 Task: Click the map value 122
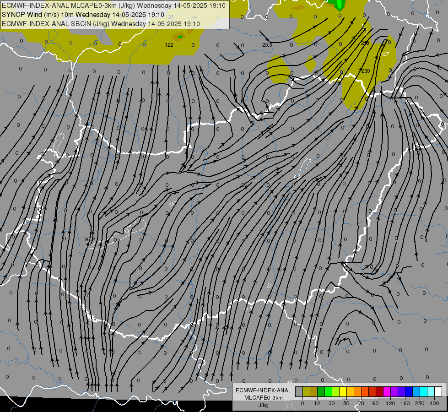169,45
